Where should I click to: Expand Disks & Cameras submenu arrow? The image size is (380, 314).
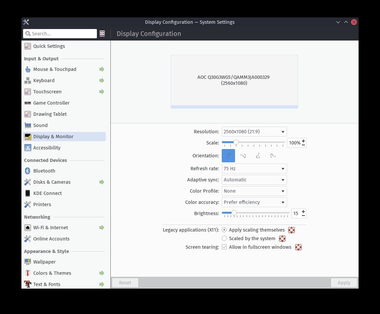[102, 182]
